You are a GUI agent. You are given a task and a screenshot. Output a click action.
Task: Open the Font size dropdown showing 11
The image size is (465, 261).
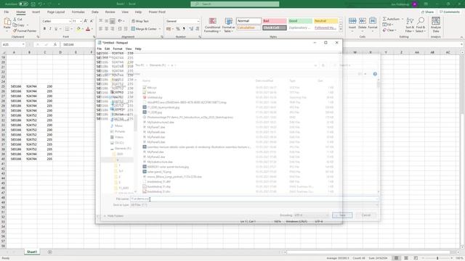coord(77,21)
